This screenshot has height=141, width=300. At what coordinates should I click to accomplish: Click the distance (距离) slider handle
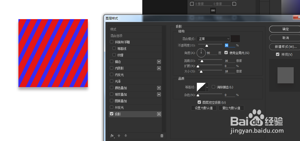tap(202, 61)
